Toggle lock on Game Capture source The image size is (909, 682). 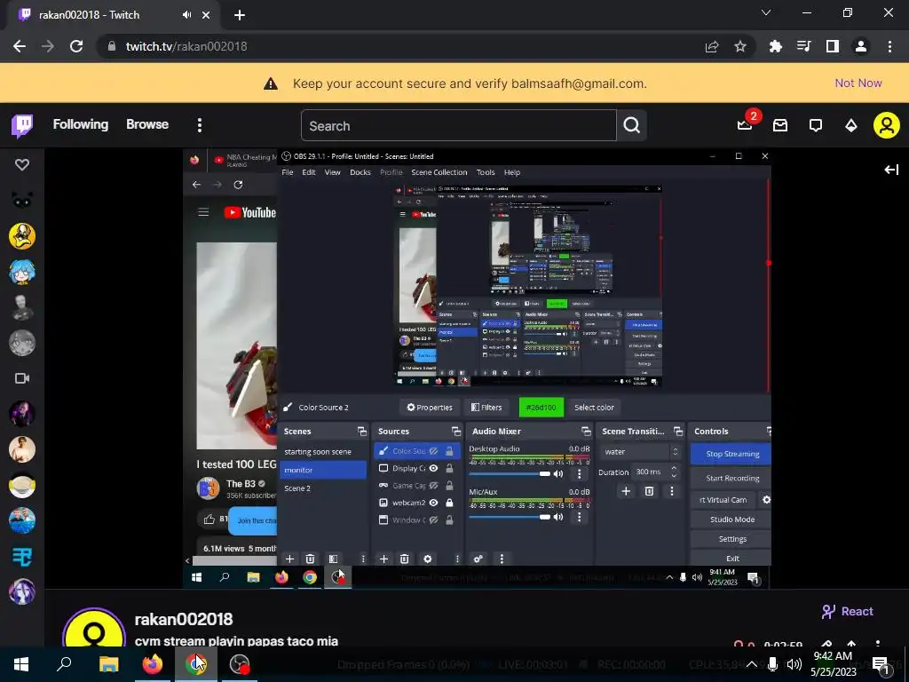point(449,486)
